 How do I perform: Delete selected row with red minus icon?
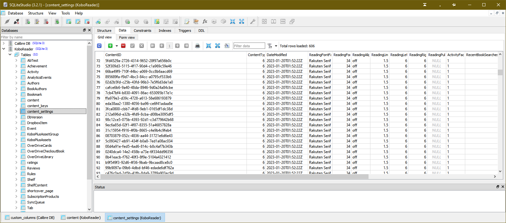[123, 46]
